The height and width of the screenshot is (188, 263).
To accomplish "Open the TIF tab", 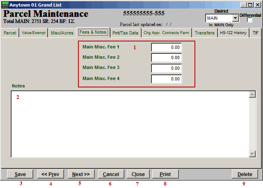I will 255,33.
